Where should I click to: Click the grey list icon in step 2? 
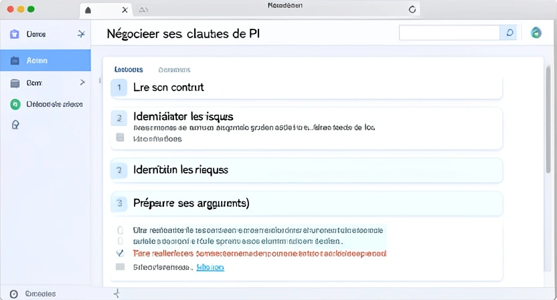[120, 137]
